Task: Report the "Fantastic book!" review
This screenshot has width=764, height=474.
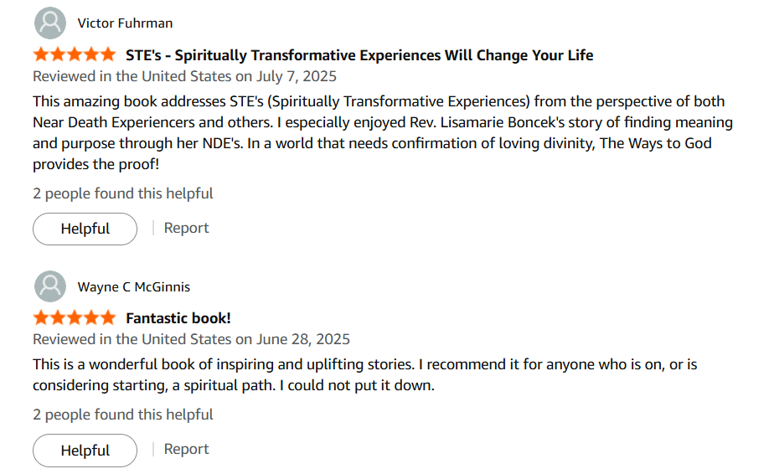Action: coord(186,449)
